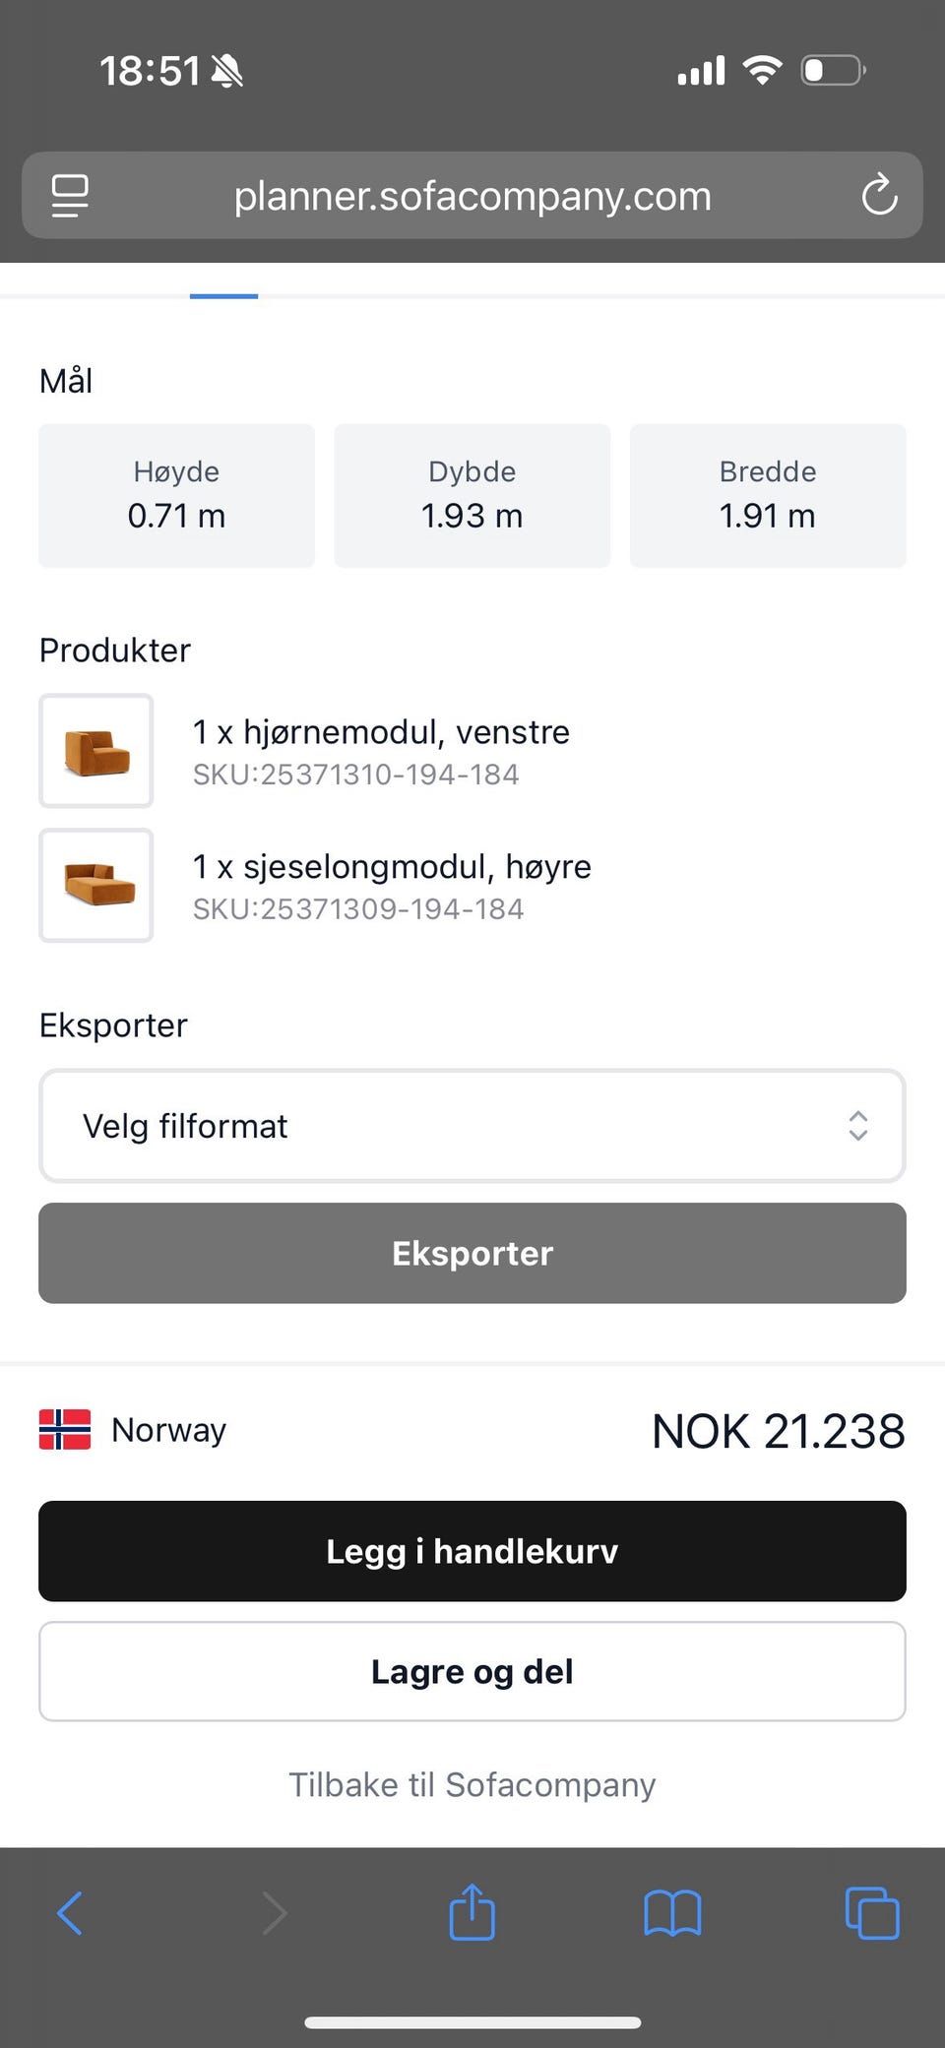Viewport: 945px width, 2048px height.
Task: Tap the Safari forward arrow
Action: 275,1914
